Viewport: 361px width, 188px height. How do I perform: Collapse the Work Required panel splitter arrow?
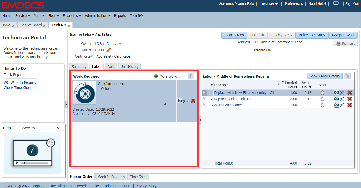pyautogui.click(x=200, y=120)
